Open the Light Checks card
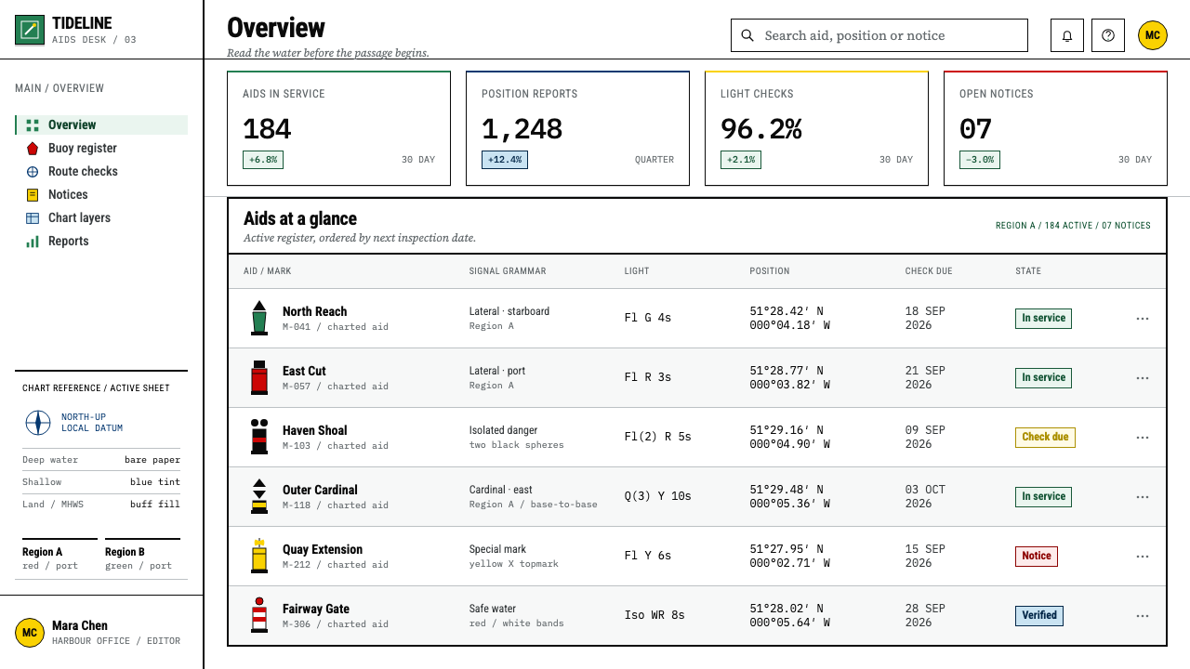 click(816, 128)
